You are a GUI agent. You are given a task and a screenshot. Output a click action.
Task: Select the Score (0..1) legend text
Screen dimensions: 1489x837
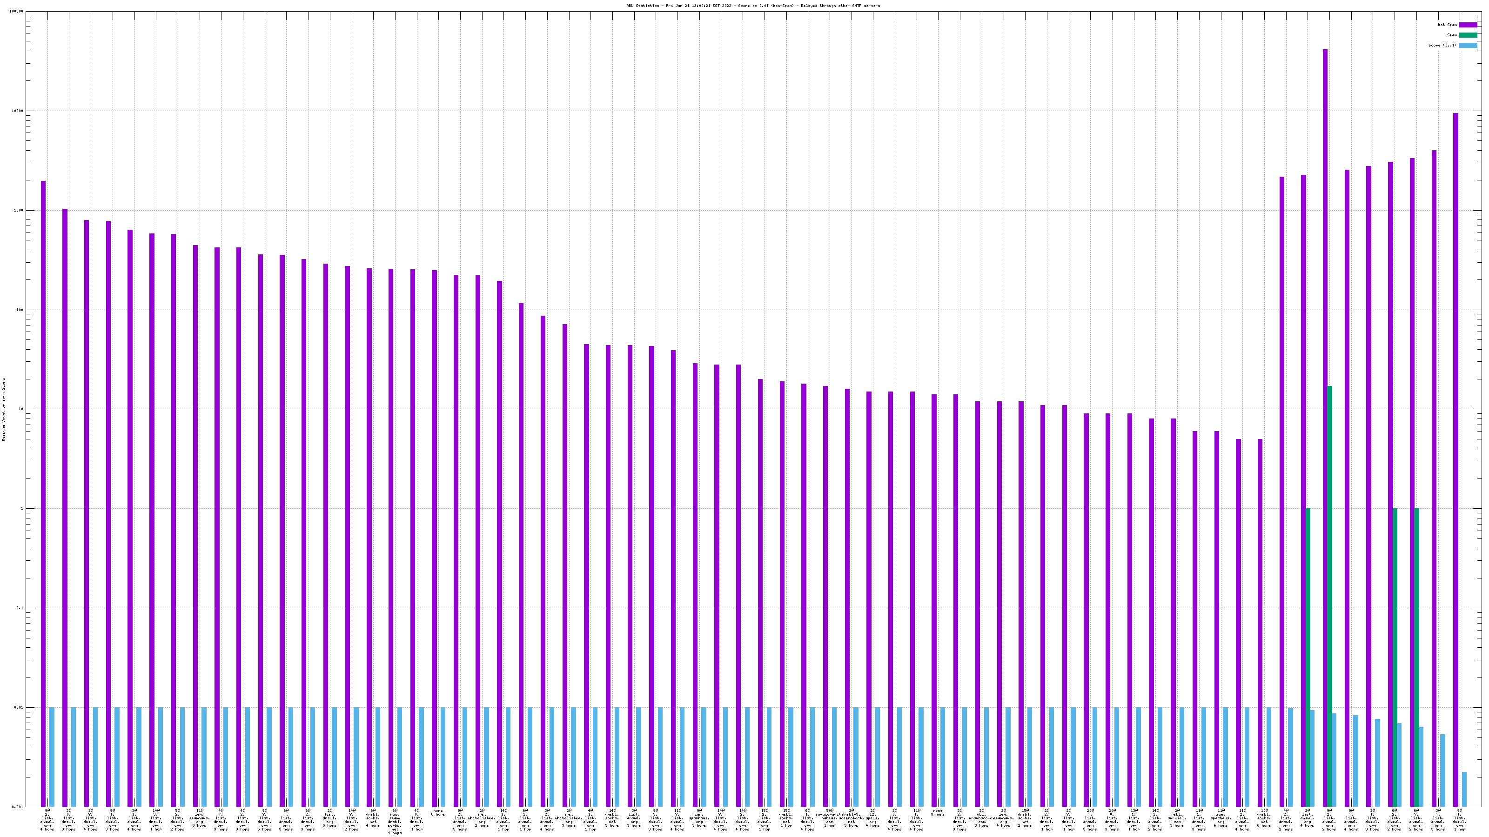1442,45
